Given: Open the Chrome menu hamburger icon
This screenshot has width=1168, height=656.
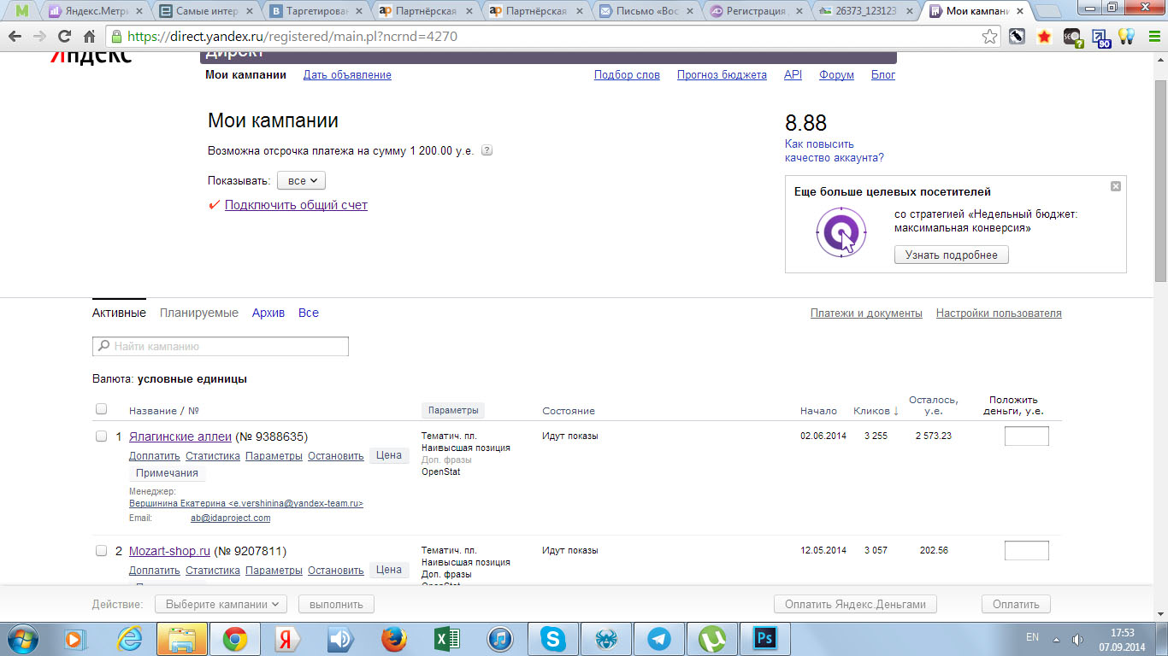Looking at the screenshot, I should 1154,37.
